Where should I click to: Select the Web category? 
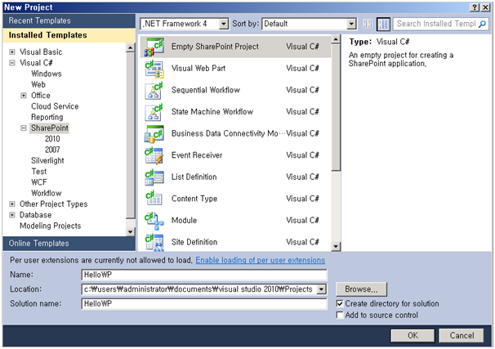[38, 85]
